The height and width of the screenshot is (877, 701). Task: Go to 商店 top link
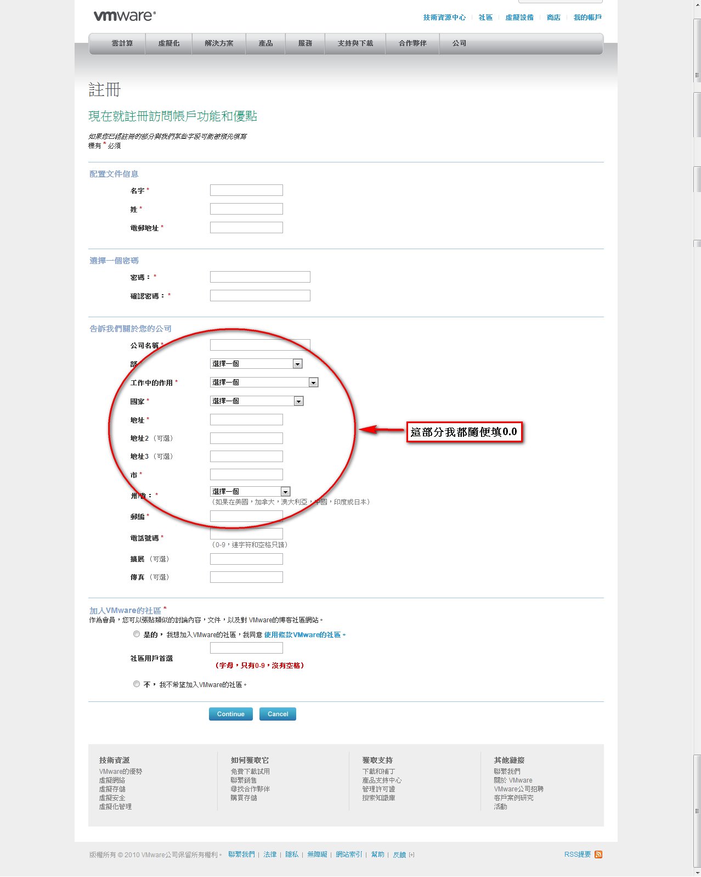coord(553,18)
